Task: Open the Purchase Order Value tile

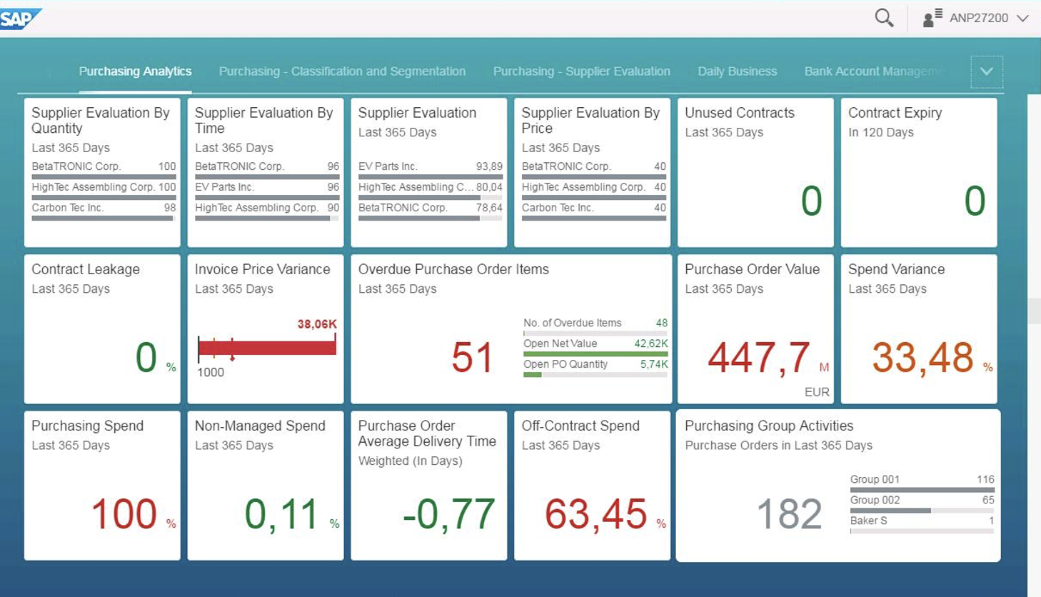Action: click(x=755, y=329)
